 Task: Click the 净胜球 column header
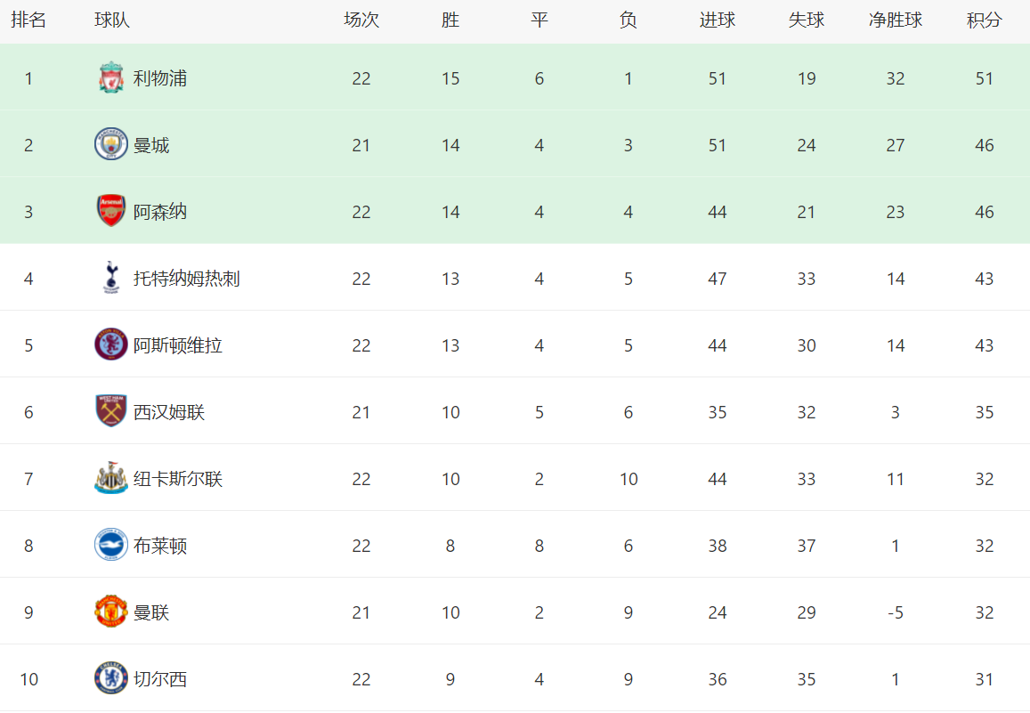click(x=895, y=20)
